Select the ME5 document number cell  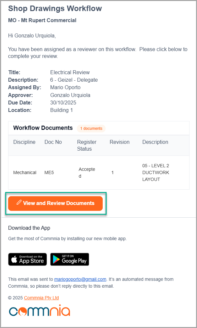click(49, 172)
